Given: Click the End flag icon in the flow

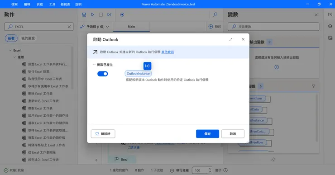Looking at the screenshot, I should pos(116,159).
